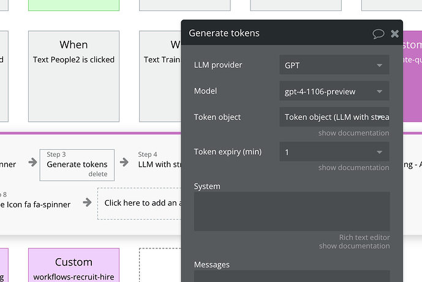Delete the Generate tokens step

(x=97, y=174)
